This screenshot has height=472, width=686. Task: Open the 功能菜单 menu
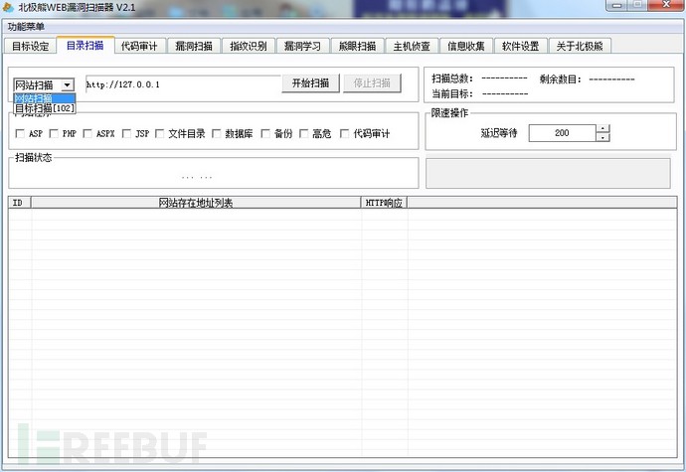[x=26, y=27]
